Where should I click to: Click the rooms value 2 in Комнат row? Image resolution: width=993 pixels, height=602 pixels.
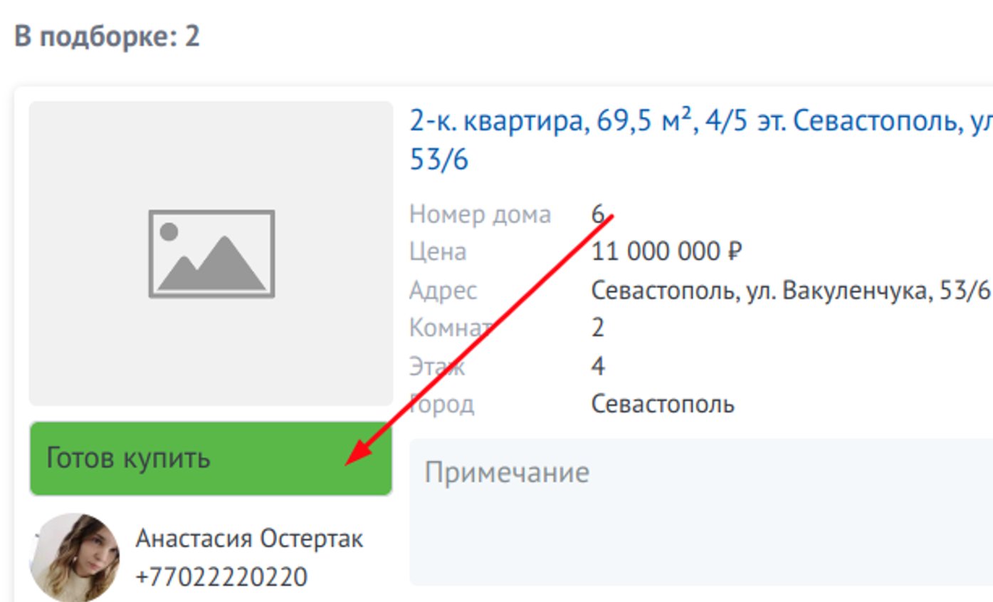pyautogui.click(x=598, y=328)
